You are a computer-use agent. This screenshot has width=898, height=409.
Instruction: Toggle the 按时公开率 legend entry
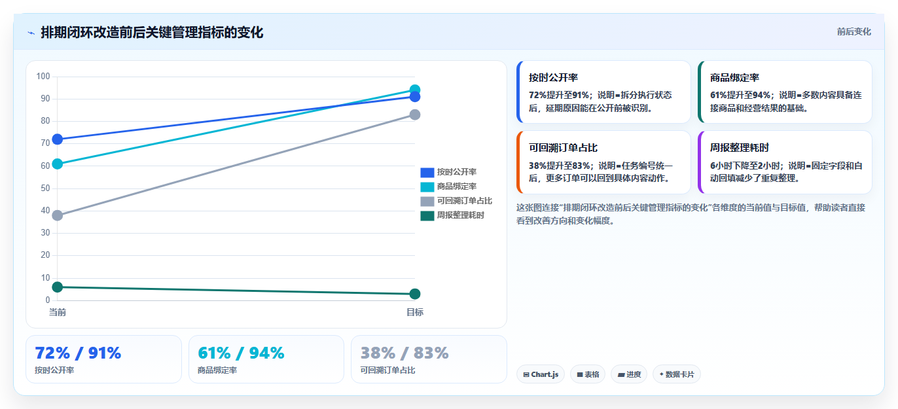pyautogui.click(x=448, y=172)
